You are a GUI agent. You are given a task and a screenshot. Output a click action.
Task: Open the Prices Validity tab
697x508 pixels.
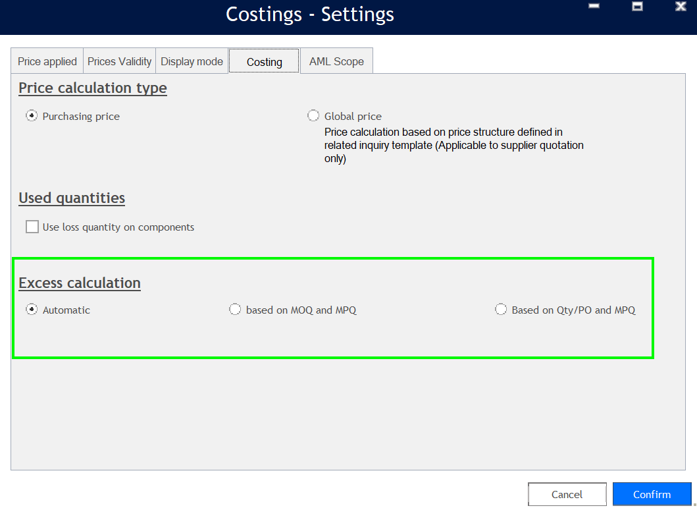[x=119, y=61]
